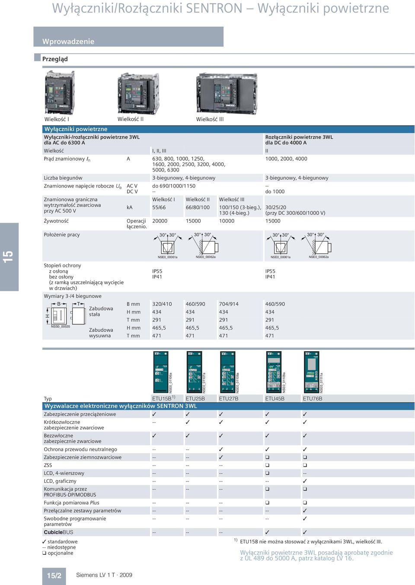Click the Funkcja pomiarowa Plus row label
This screenshot has width=415, height=585.
pos(71,503)
